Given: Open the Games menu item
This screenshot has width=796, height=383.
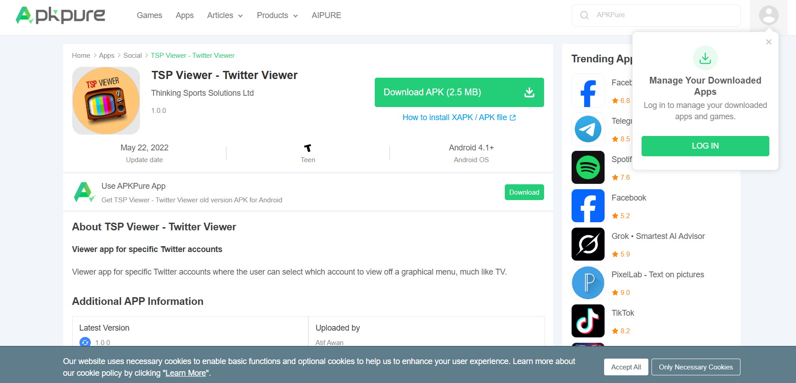Looking at the screenshot, I should pos(149,15).
